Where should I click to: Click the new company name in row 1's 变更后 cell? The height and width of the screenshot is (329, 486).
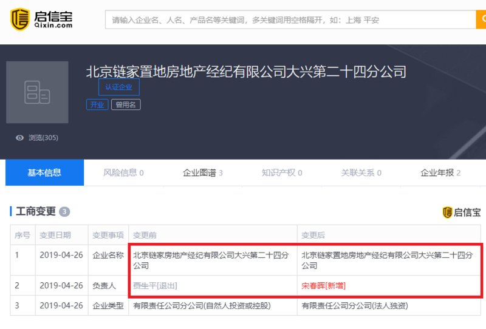[x=387, y=260]
